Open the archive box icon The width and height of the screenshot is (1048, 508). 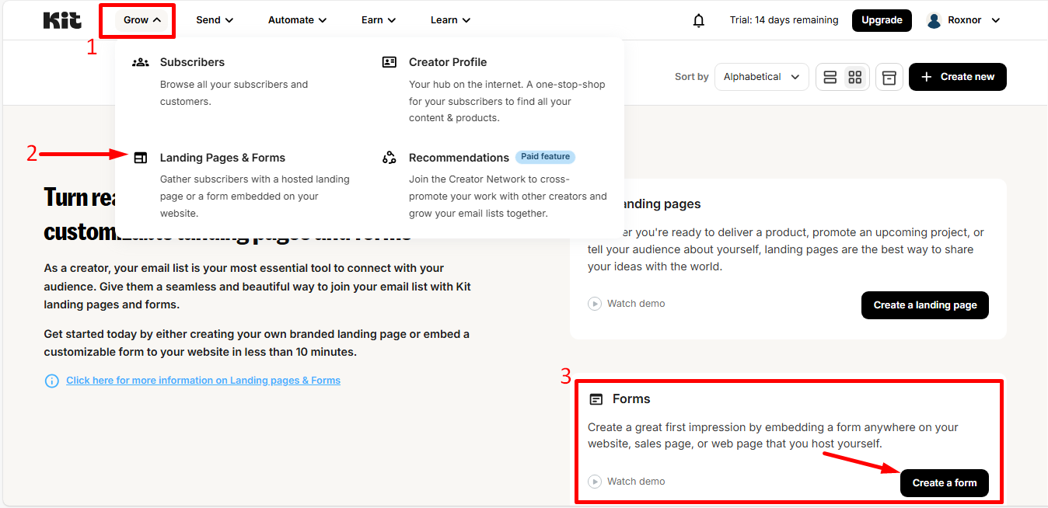point(889,77)
